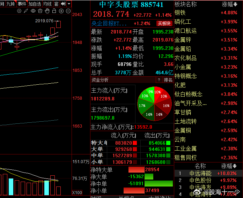Screen dimensions: 243x198
Task: Select the 工业金属 sector row
Action: (x=208, y=148)
